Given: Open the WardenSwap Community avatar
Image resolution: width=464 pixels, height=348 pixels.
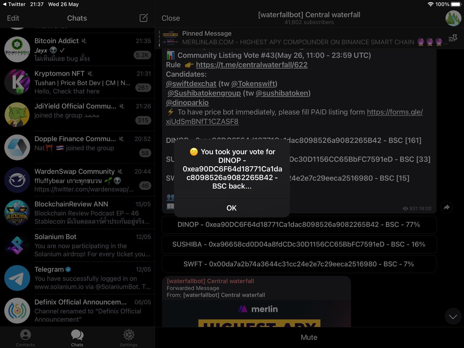Looking at the screenshot, I should click(x=17, y=180).
